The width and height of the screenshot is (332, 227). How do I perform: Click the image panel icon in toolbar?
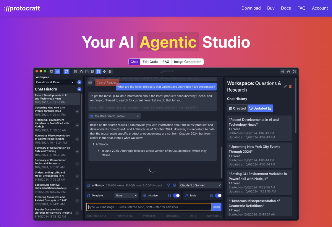(x=93, y=72)
